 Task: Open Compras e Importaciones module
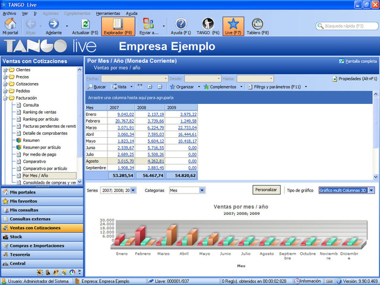(42, 246)
